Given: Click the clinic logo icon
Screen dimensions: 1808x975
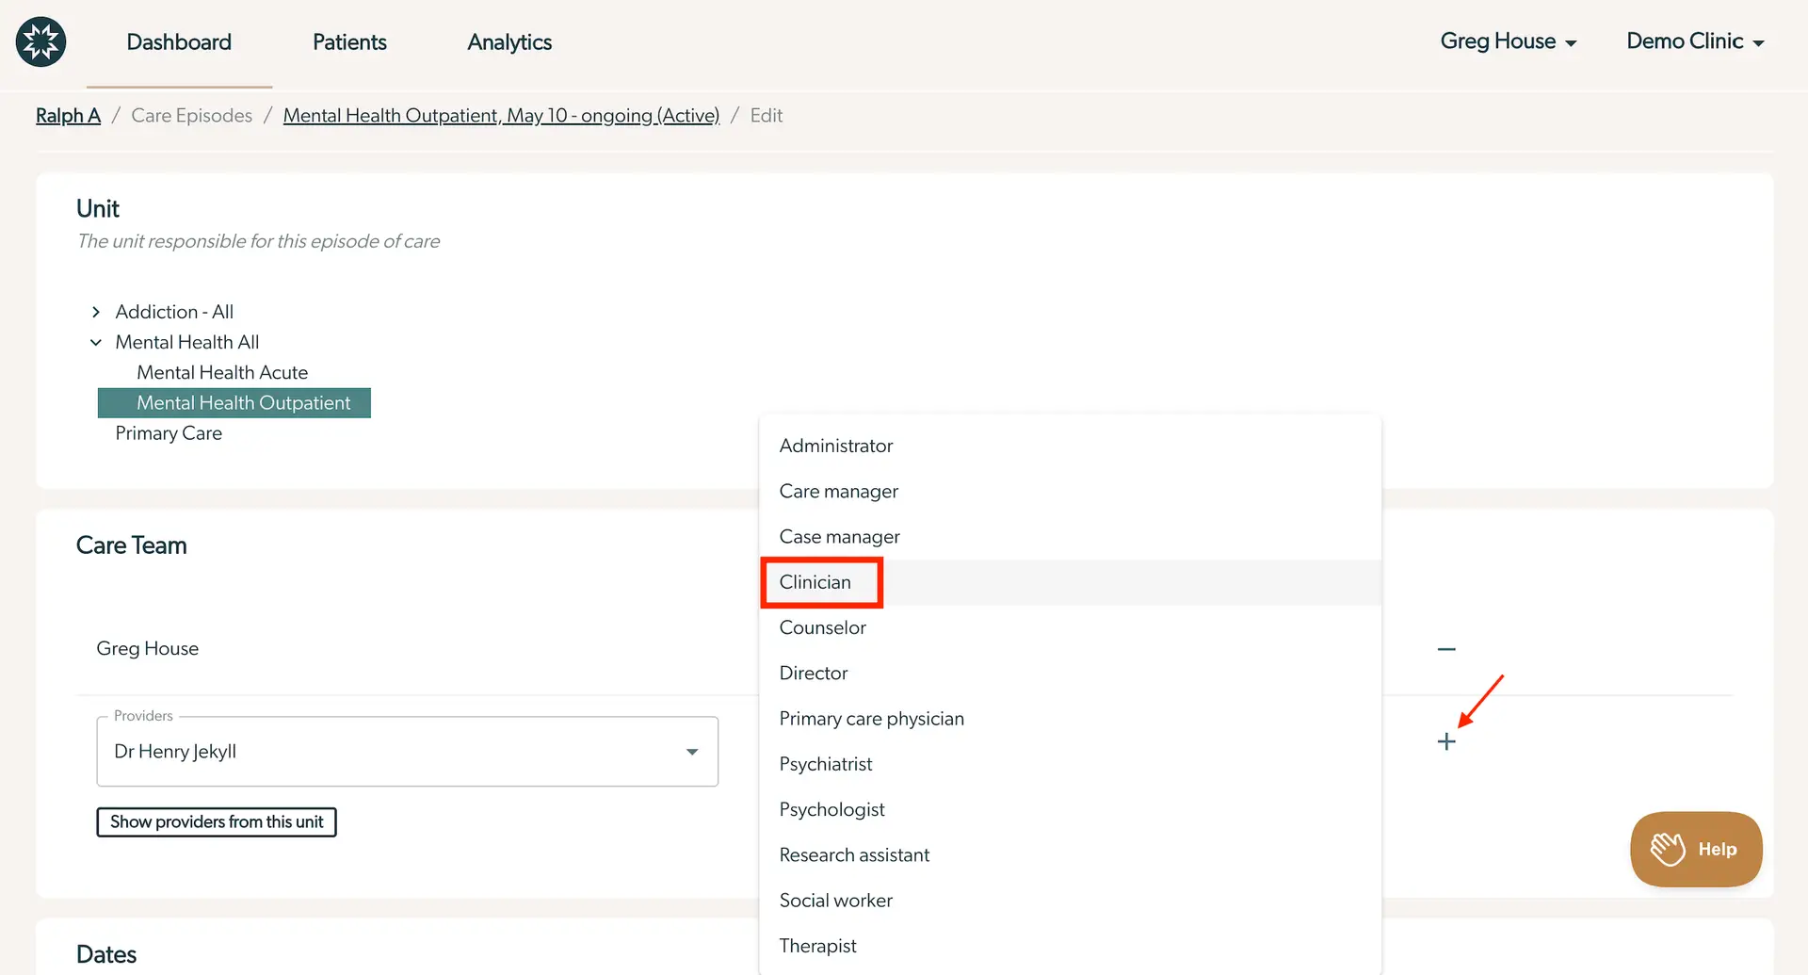Looking at the screenshot, I should 40,41.
